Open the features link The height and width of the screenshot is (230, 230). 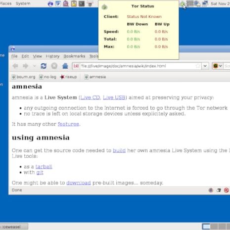[x=68, y=124]
